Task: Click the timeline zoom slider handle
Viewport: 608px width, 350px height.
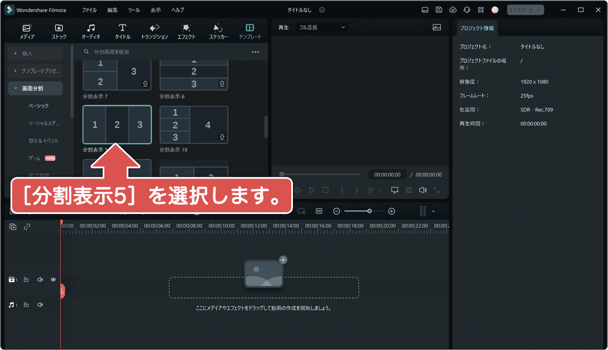Action: (369, 211)
